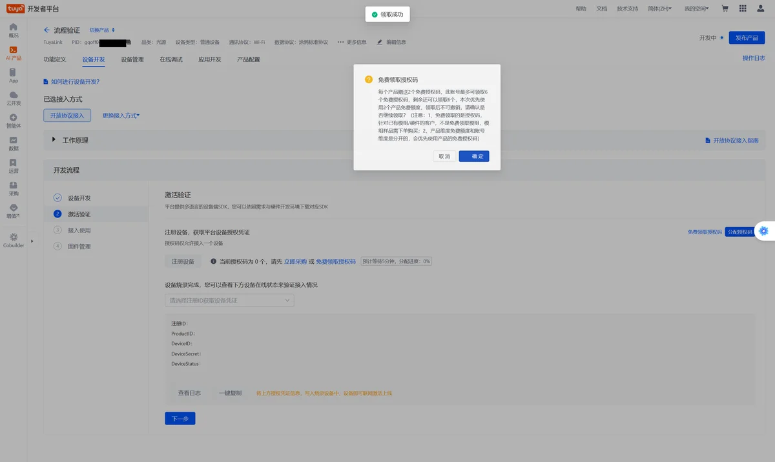
Task: Click the 查看日志 button
Action: 189,393
